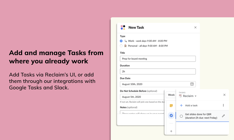
Task: Select the Personal task type radio button
Action: [x=121, y=46]
